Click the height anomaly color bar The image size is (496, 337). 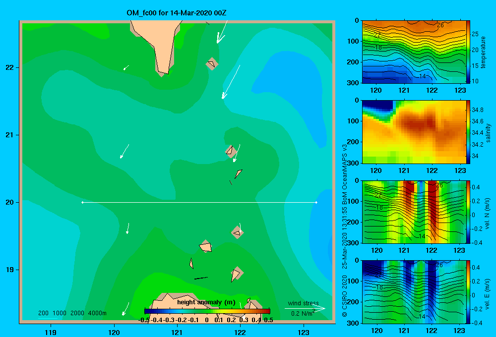pos(207,311)
